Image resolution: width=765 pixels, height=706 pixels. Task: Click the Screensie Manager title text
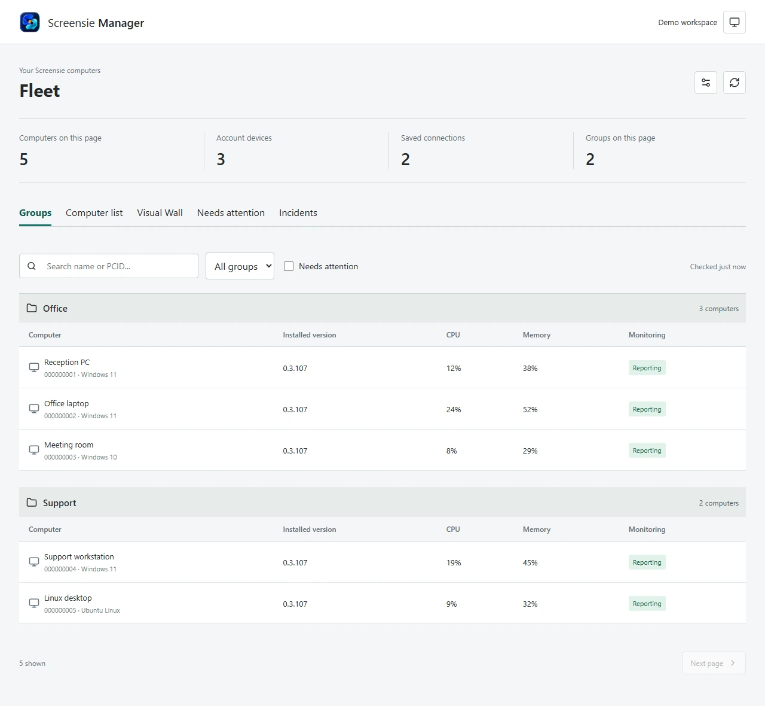point(96,23)
